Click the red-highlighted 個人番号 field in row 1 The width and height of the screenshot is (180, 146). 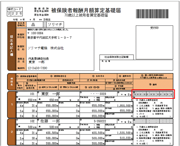tap(153, 94)
